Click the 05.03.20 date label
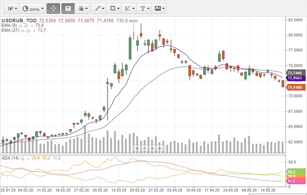307x195 pixels. click(100, 190)
